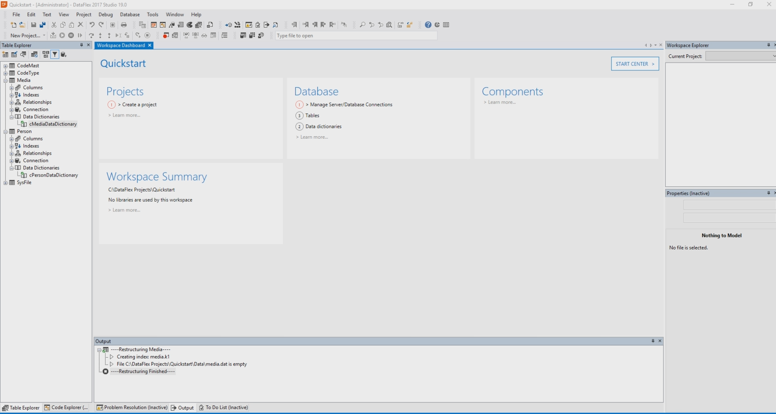The height and width of the screenshot is (414, 776).
Task: Select cPersonDataDictionary in the tree
Action: pyautogui.click(x=53, y=175)
